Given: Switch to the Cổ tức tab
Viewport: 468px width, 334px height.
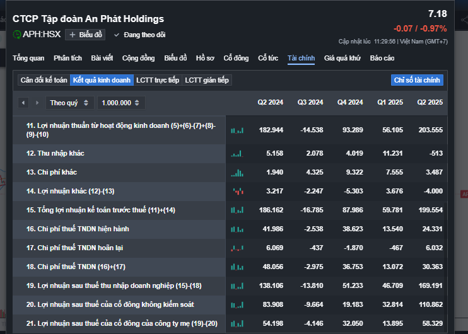Looking at the screenshot, I should (268, 58).
